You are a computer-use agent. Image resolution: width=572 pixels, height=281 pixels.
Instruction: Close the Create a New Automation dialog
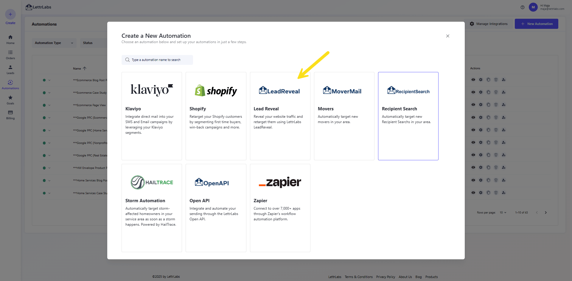[x=448, y=36]
